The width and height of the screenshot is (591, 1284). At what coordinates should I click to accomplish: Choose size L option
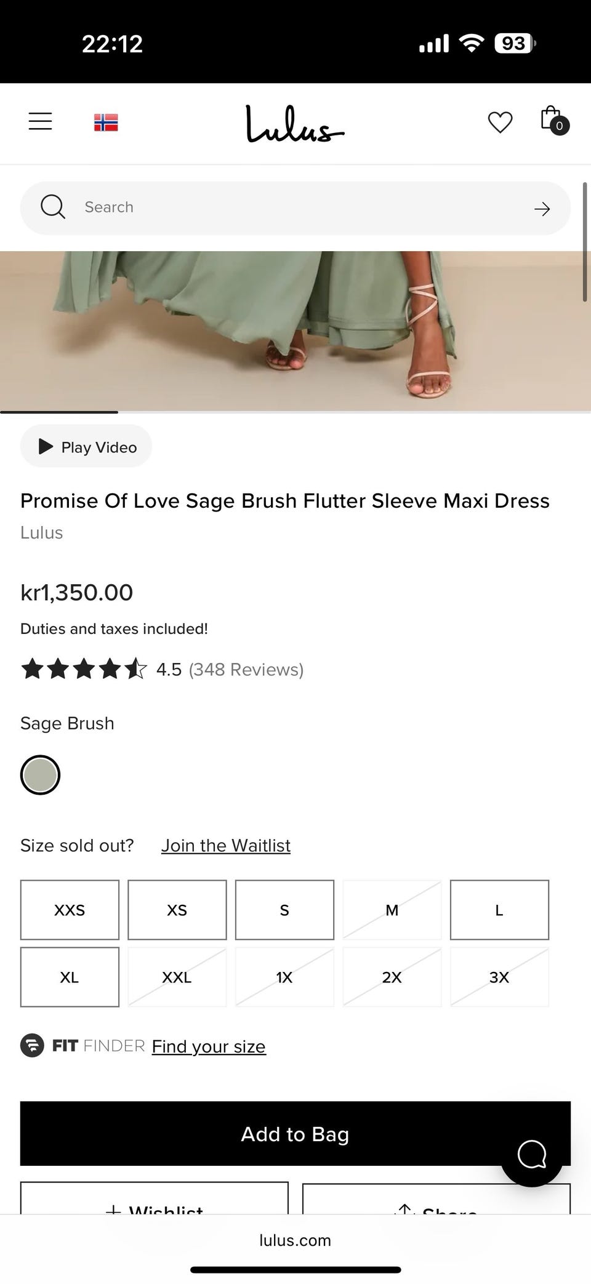coord(499,910)
